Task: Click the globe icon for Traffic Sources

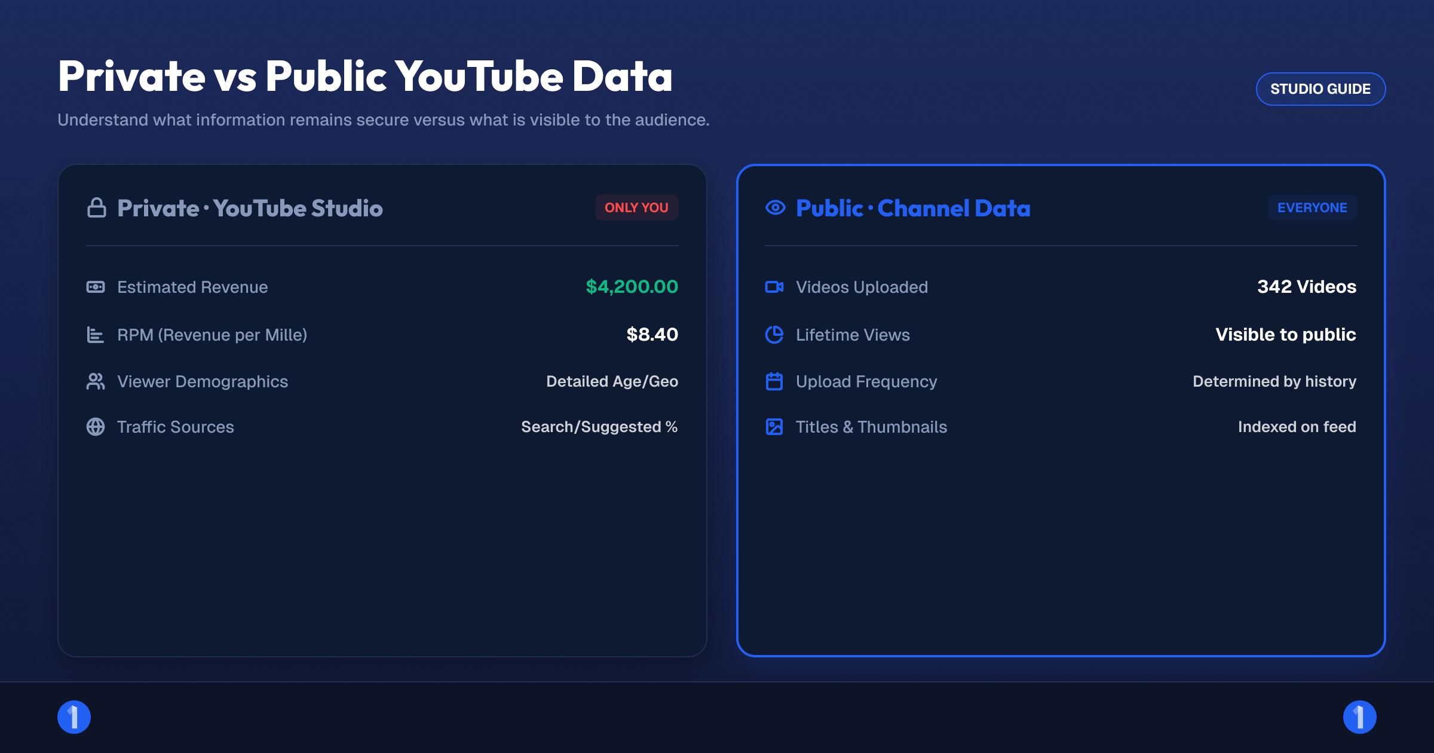Action: tap(96, 427)
